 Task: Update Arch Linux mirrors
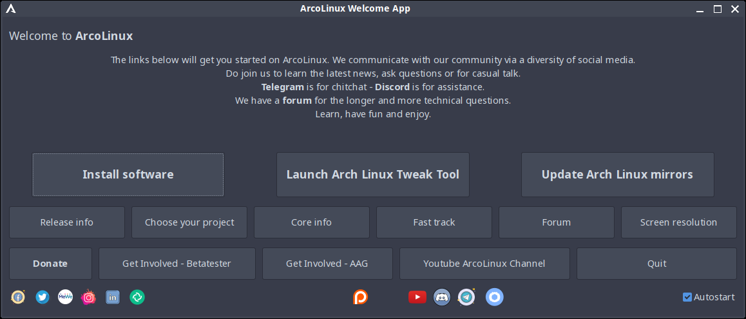[x=618, y=175]
